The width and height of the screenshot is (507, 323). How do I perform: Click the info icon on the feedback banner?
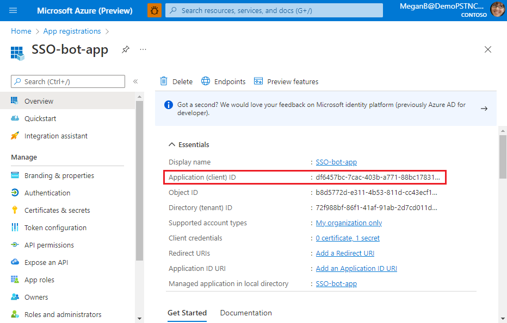(168, 105)
